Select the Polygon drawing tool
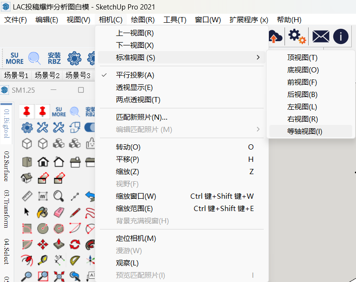This screenshot has width=356, height=282. [x=59, y=229]
